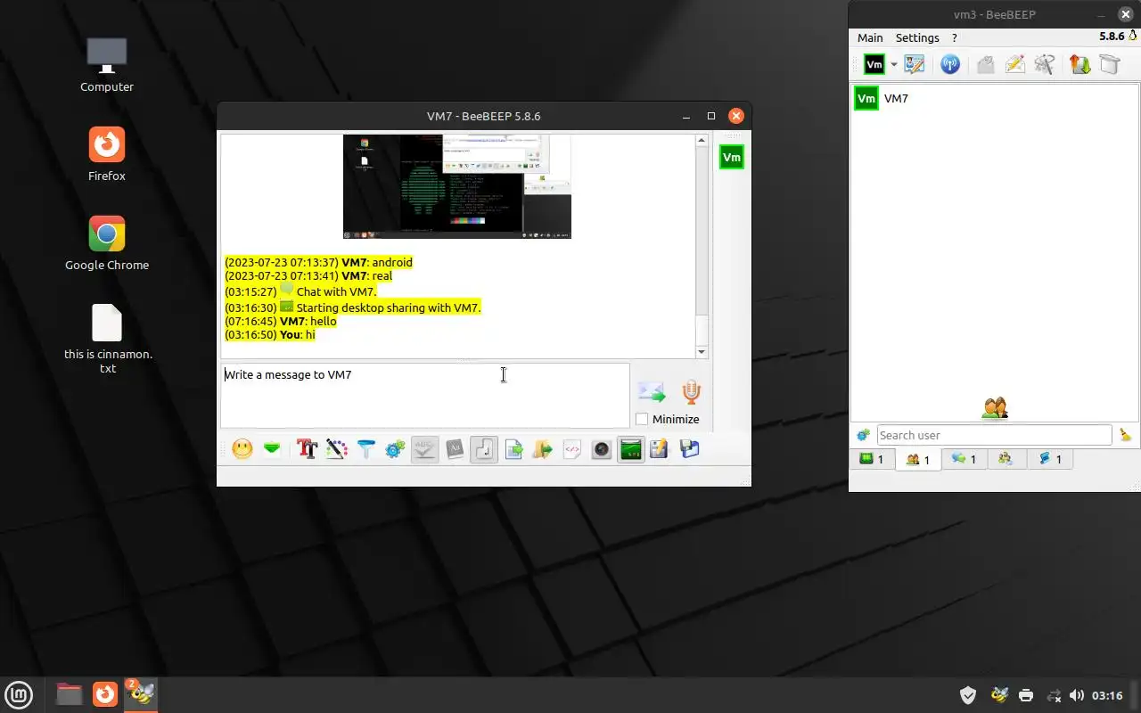Expand the status dropdown arrow beside Vm

tap(893, 64)
